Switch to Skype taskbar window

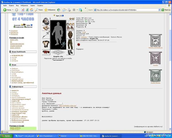[25, 136]
